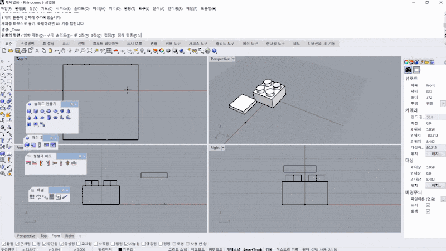This screenshot has width=446, height=251.
Task: Click the four-viewport layout icon
Action: (109, 50)
